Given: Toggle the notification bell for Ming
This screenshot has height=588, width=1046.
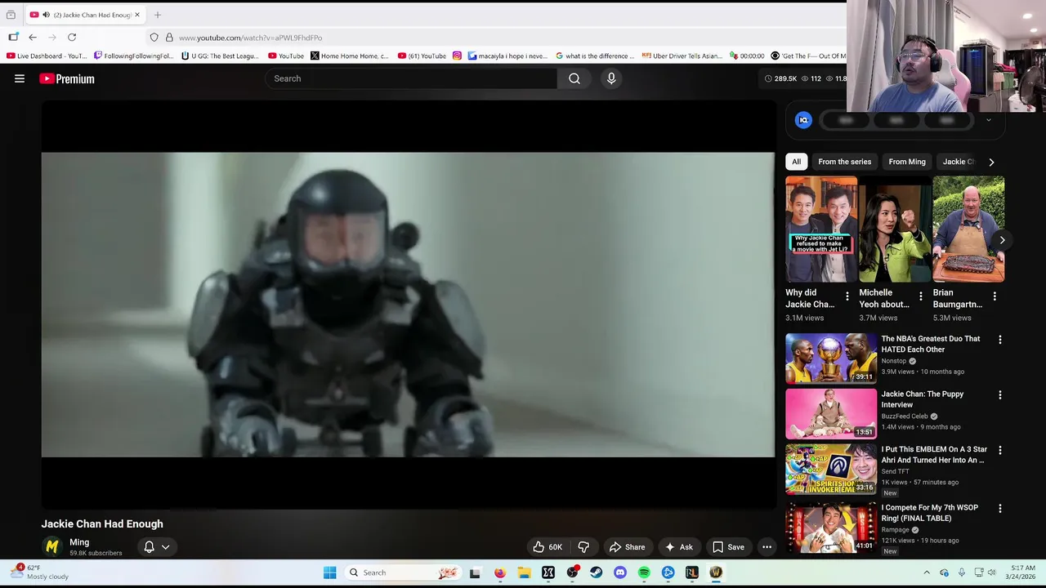Looking at the screenshot, I should (149, 547).
